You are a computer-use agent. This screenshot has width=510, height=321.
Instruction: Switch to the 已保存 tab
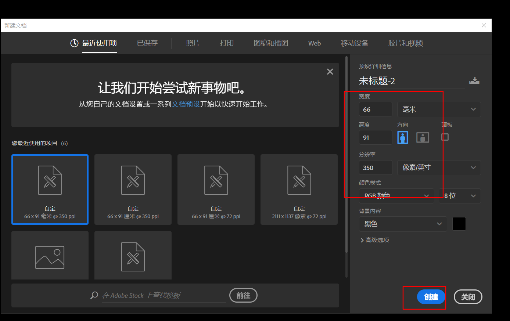pos(147,43)
